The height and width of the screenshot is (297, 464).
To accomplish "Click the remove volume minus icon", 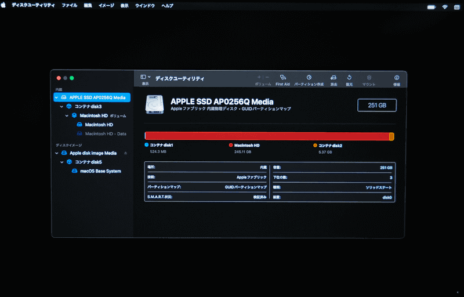I will 267,77.
